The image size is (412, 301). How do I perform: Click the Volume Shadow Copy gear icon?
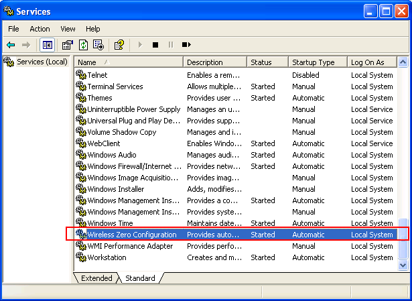tap(81, 131)
